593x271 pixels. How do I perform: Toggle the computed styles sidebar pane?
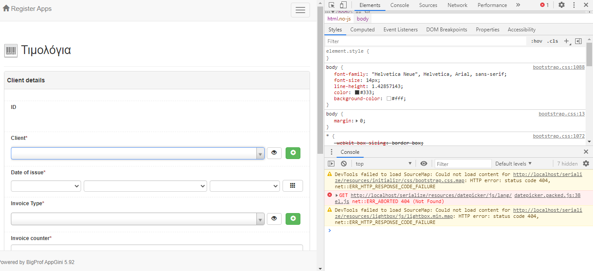tap(579, 41)
